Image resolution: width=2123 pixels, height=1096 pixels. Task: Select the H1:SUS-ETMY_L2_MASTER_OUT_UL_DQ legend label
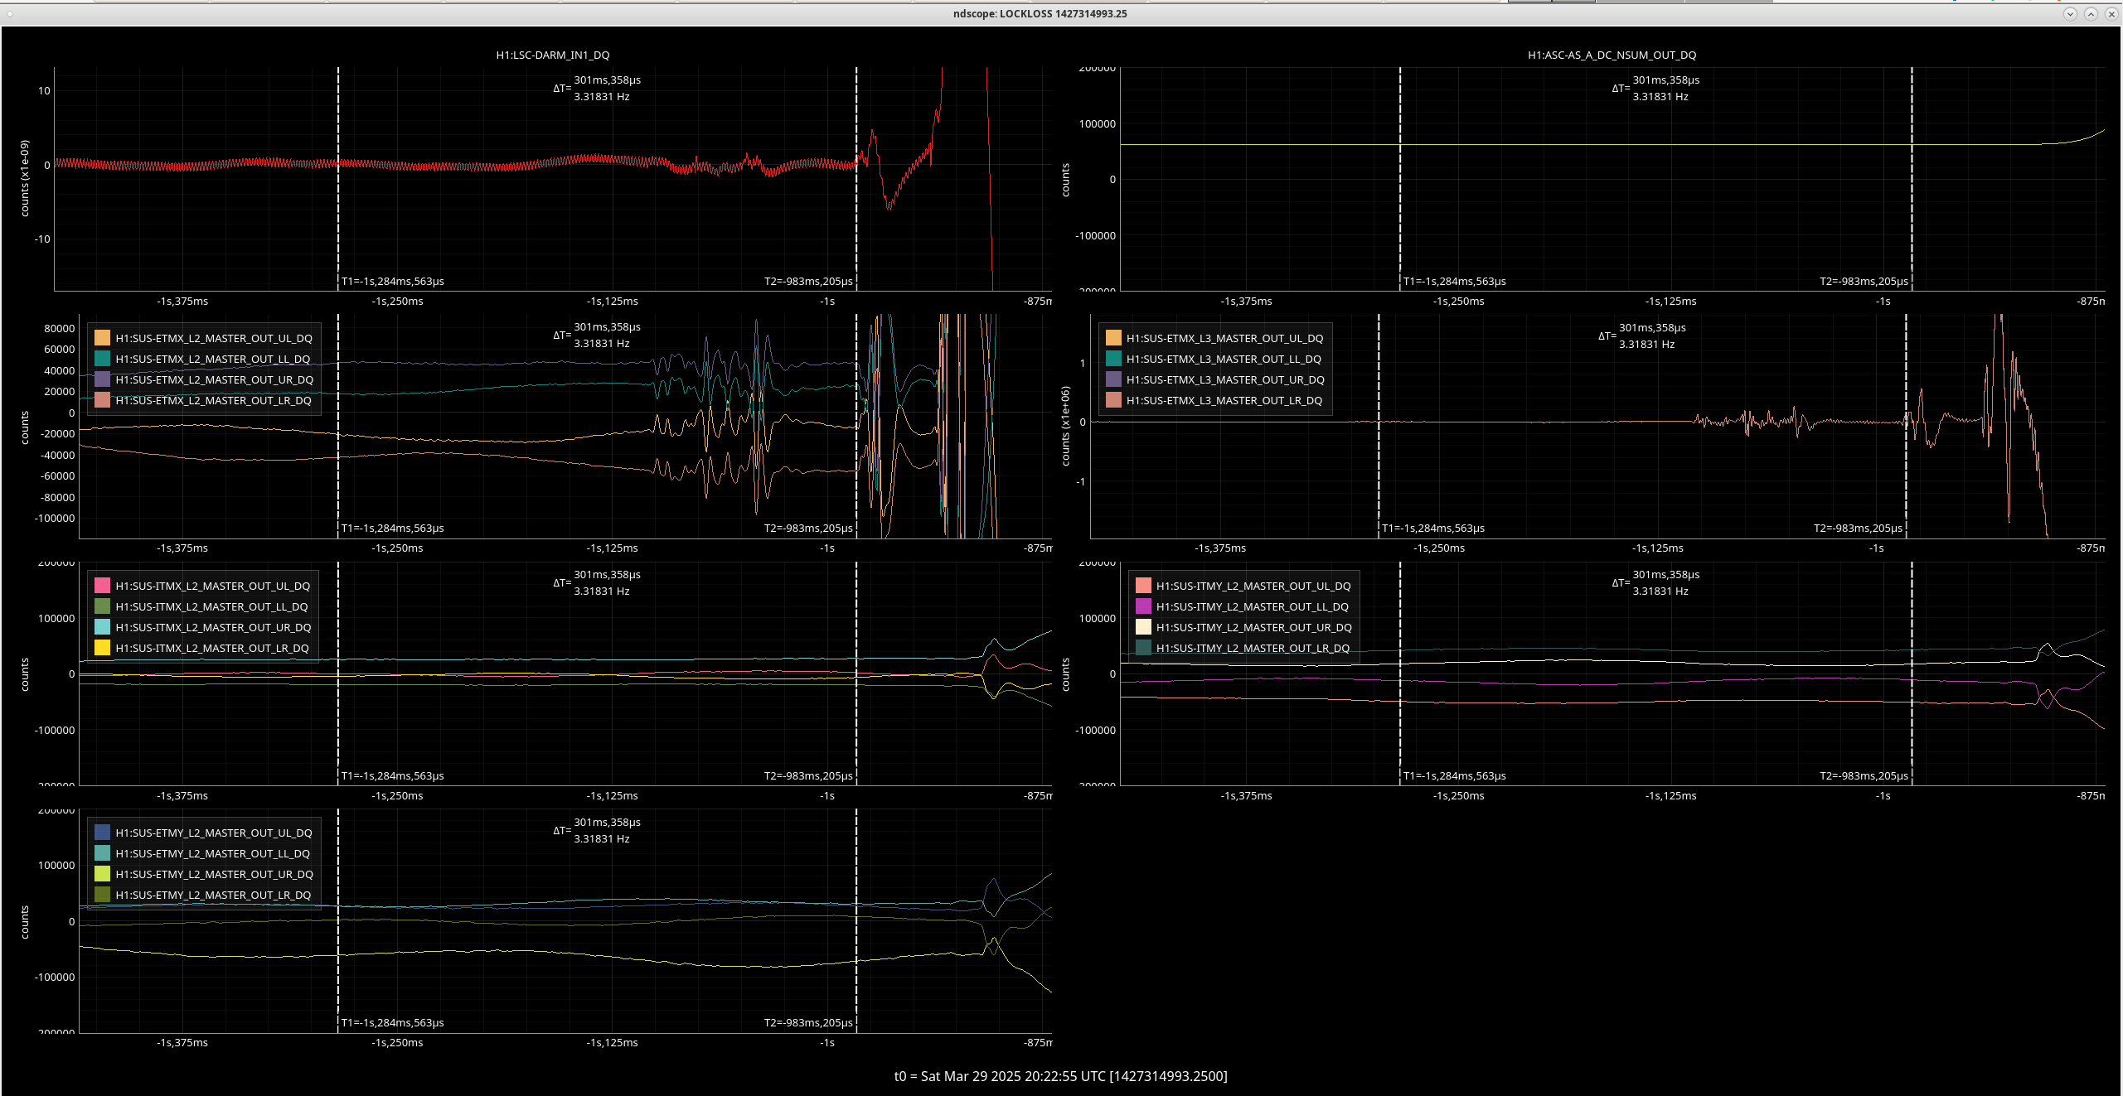[x=214, y=833]
